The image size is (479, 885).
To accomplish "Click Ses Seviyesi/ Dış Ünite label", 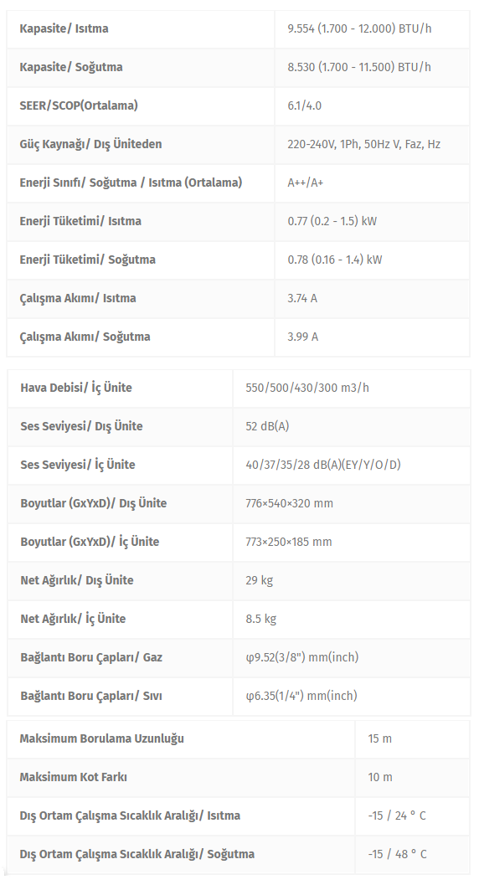I will [x=81, y=426].
